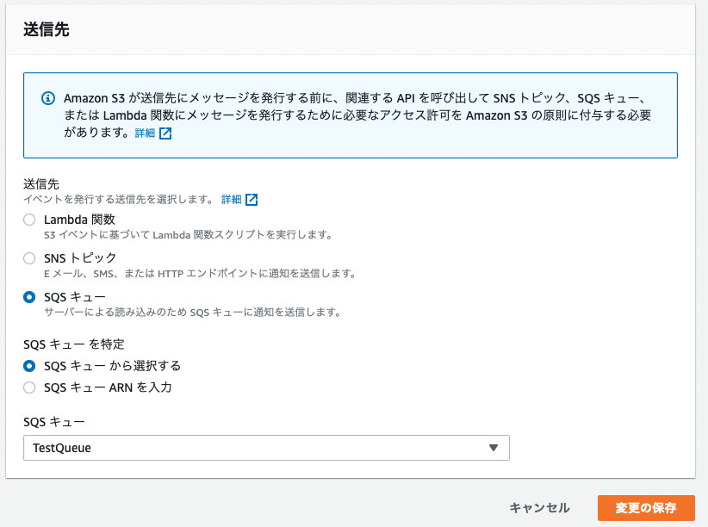Screen dimensions: 708x527
Task: Save with the 変更の保存 button
Action: 646,508
